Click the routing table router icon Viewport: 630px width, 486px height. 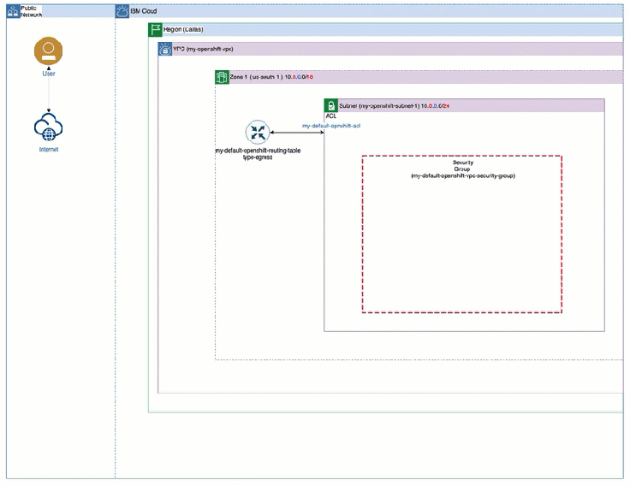[x=258, y=132]
